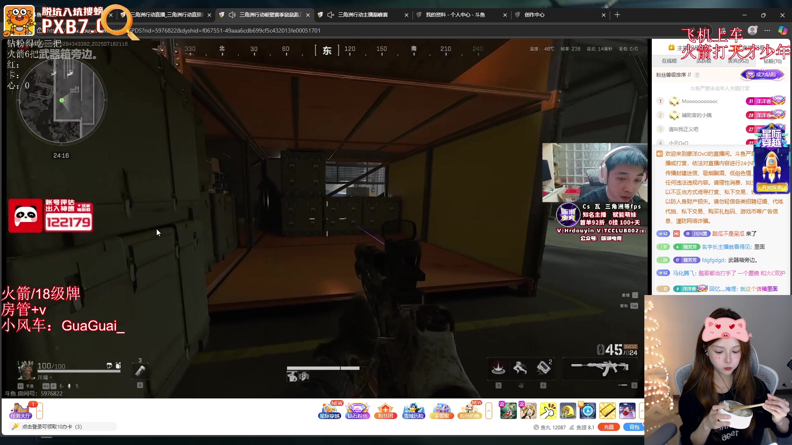
Task: Select the yellow clapping hand gift
Action: [548, 411]
